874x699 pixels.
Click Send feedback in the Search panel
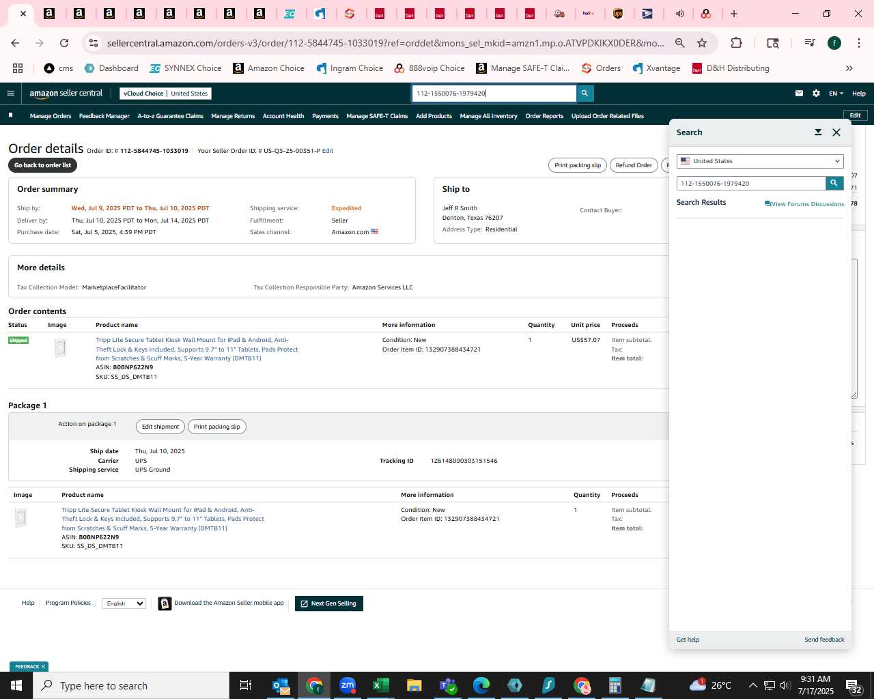tap(824, 640)
